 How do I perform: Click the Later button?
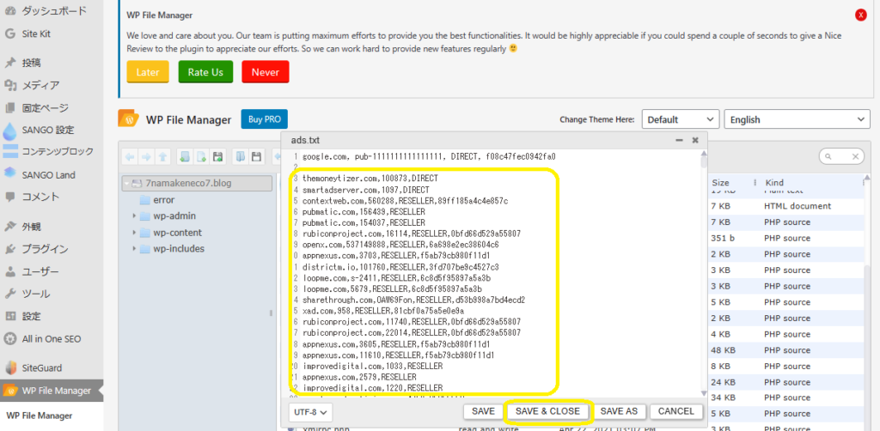pos(148,72)
